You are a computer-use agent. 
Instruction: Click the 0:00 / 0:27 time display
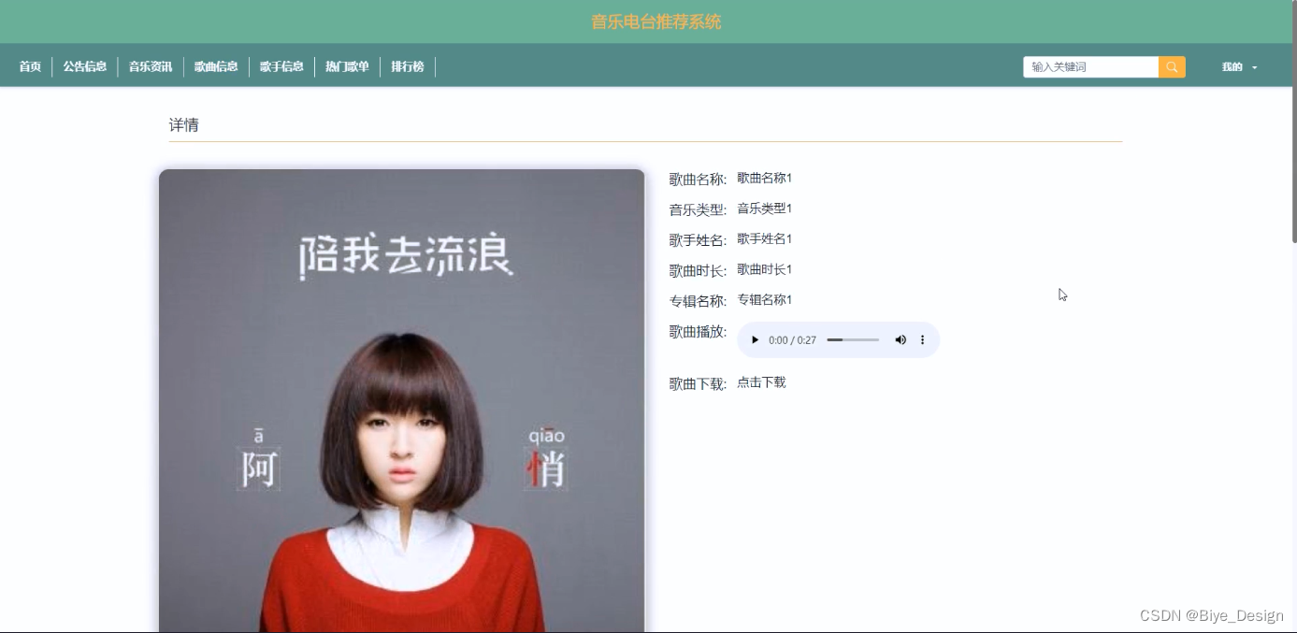click(792, 340)
